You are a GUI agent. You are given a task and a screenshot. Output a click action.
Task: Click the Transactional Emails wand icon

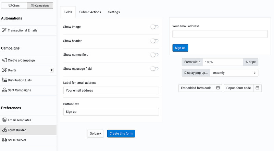[4, 30]
